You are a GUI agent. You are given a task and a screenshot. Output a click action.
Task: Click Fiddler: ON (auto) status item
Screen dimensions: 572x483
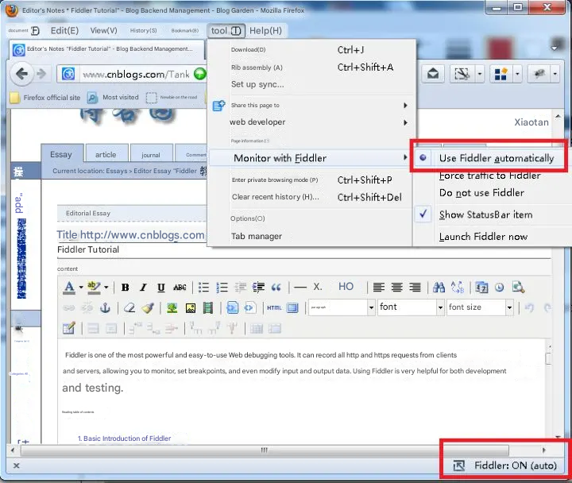[505, 466]
